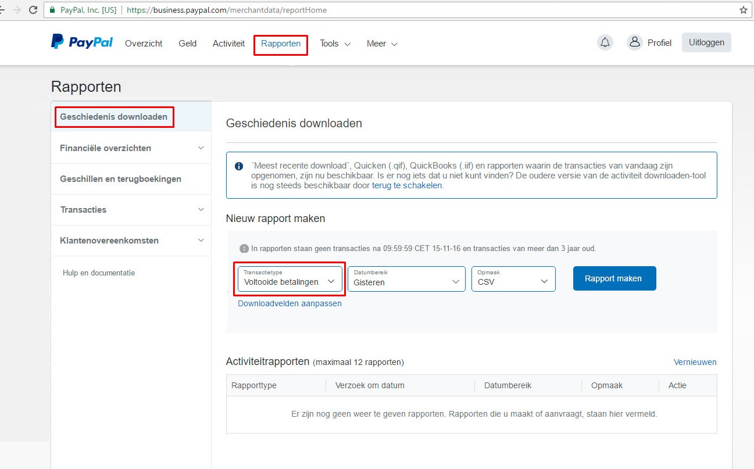
Task: Click the Opmaak table column header
Action: (607, 385)
